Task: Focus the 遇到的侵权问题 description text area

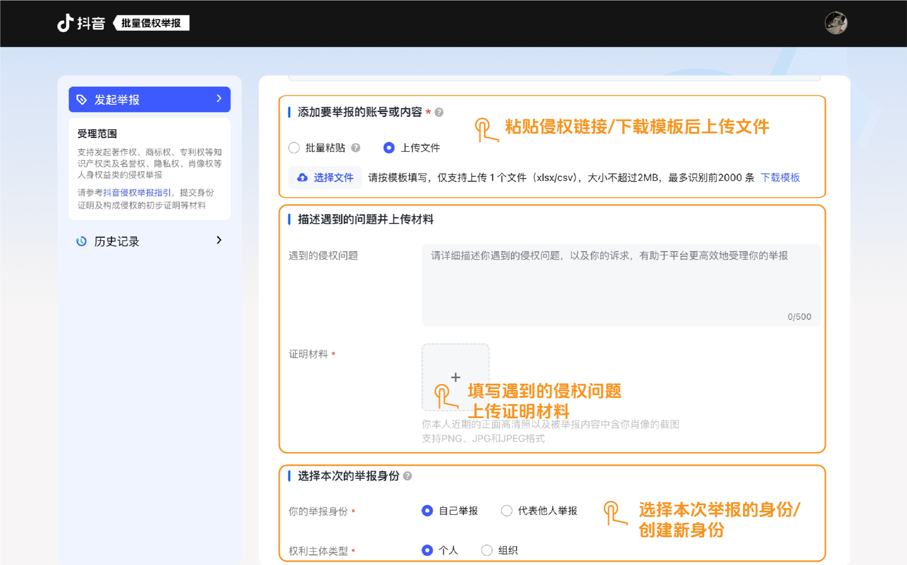Action: click(620, 285)
